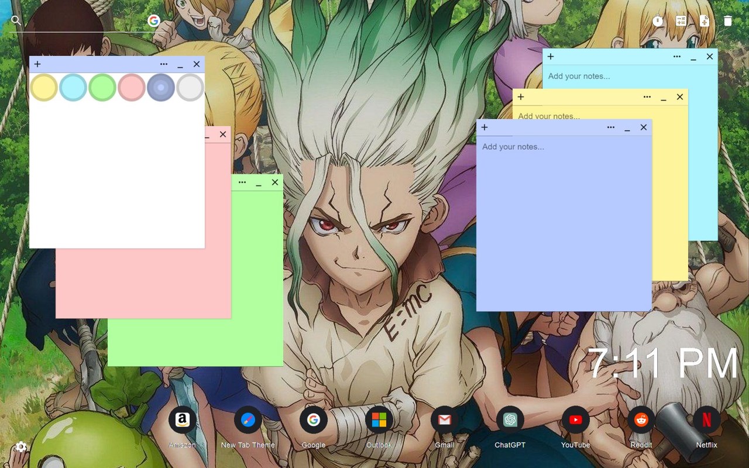Open the YouTube shortcut
Viewport: 749px width, 468px height.
(576, 420)
